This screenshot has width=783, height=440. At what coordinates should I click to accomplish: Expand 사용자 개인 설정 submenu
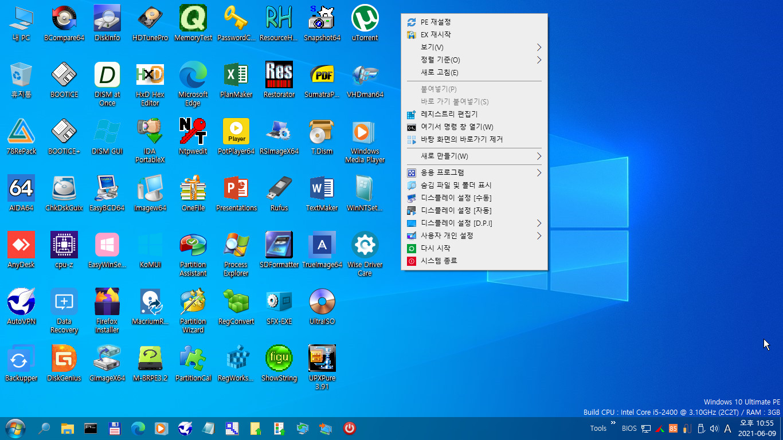[474, 235]
